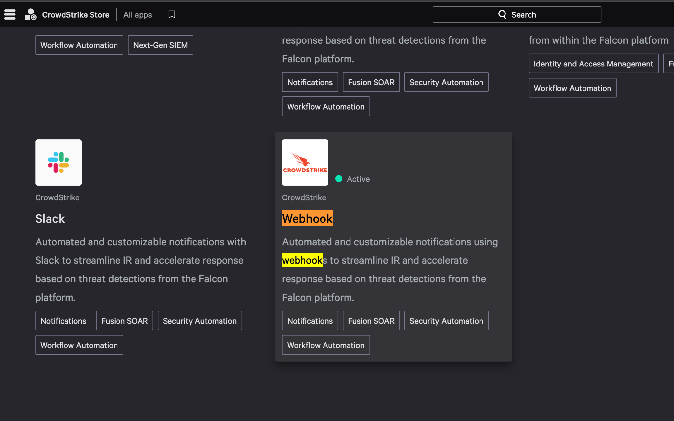This screenshot has height=421, width=674.
Task: Open the bookmarked apps view
Action: (172, 14)
